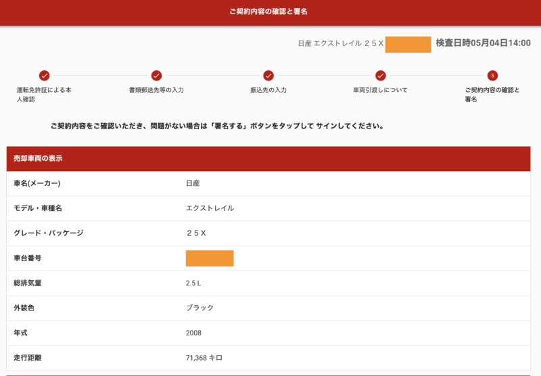The width and height of the screenshot is (541, 376).
Task: Select the ご契約内容の確認と署名 step label below step 5
Action: point(492,95)
